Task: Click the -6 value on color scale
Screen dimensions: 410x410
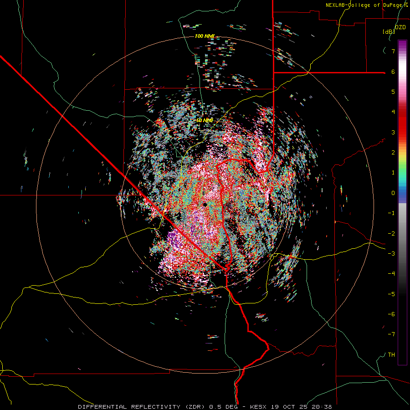Action: coord(391,314)
